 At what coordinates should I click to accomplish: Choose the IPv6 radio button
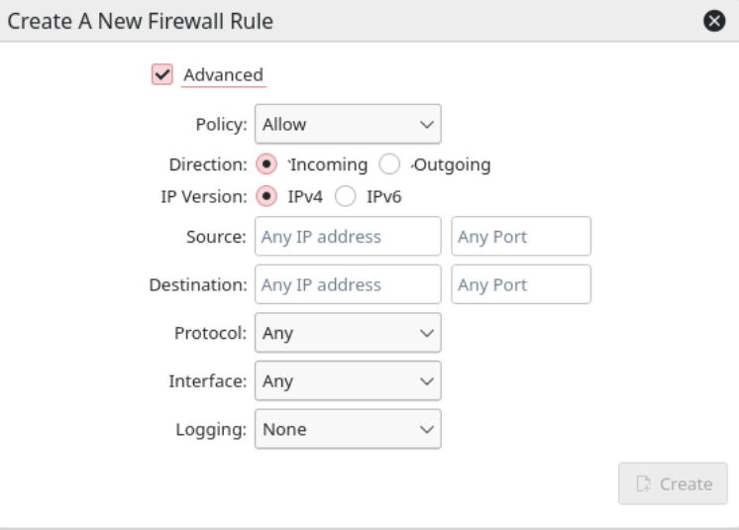(x=345, y=196)
